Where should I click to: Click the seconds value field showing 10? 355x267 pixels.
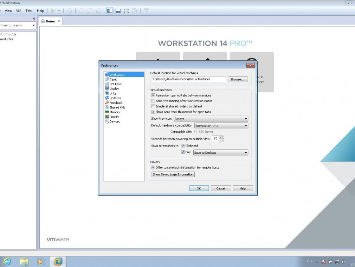pyautogui.click(x=215, y=138)
